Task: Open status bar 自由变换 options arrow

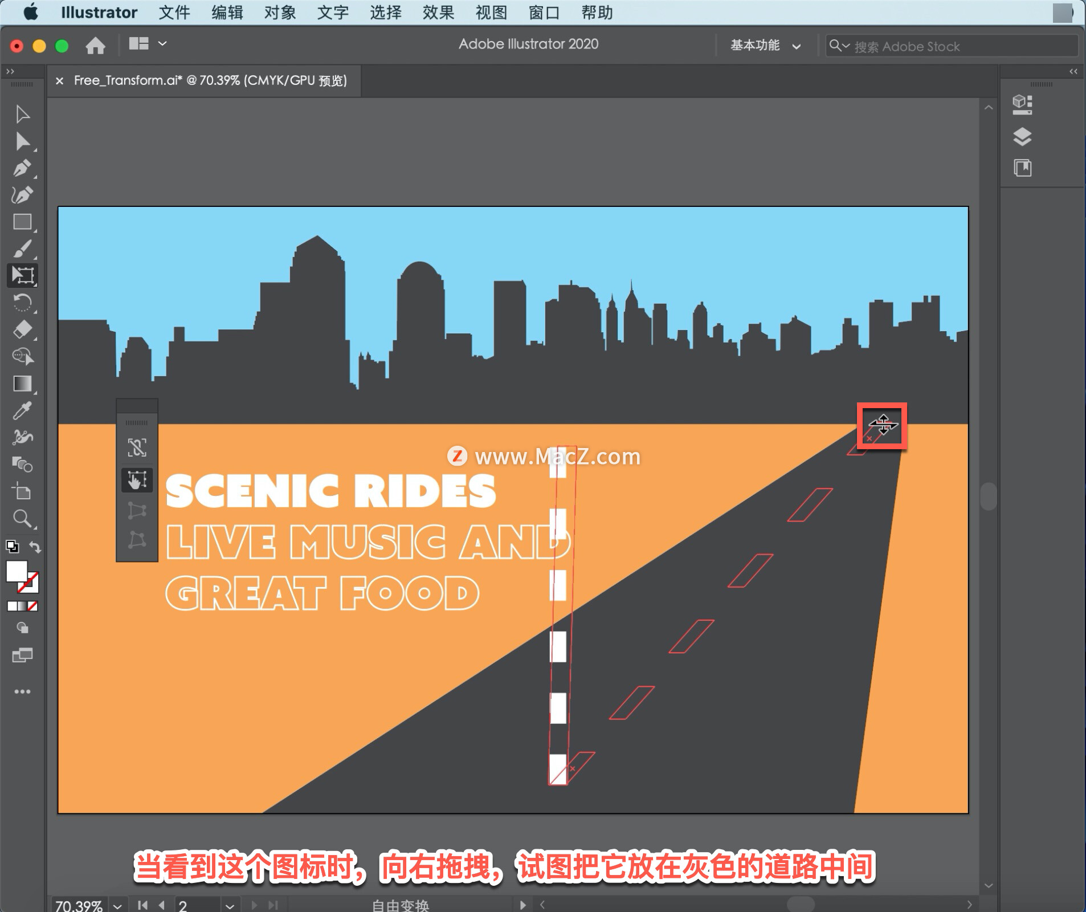Action: click(522, 905)
